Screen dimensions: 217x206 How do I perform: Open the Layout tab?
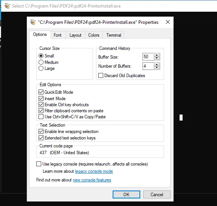tap(76, 35)
